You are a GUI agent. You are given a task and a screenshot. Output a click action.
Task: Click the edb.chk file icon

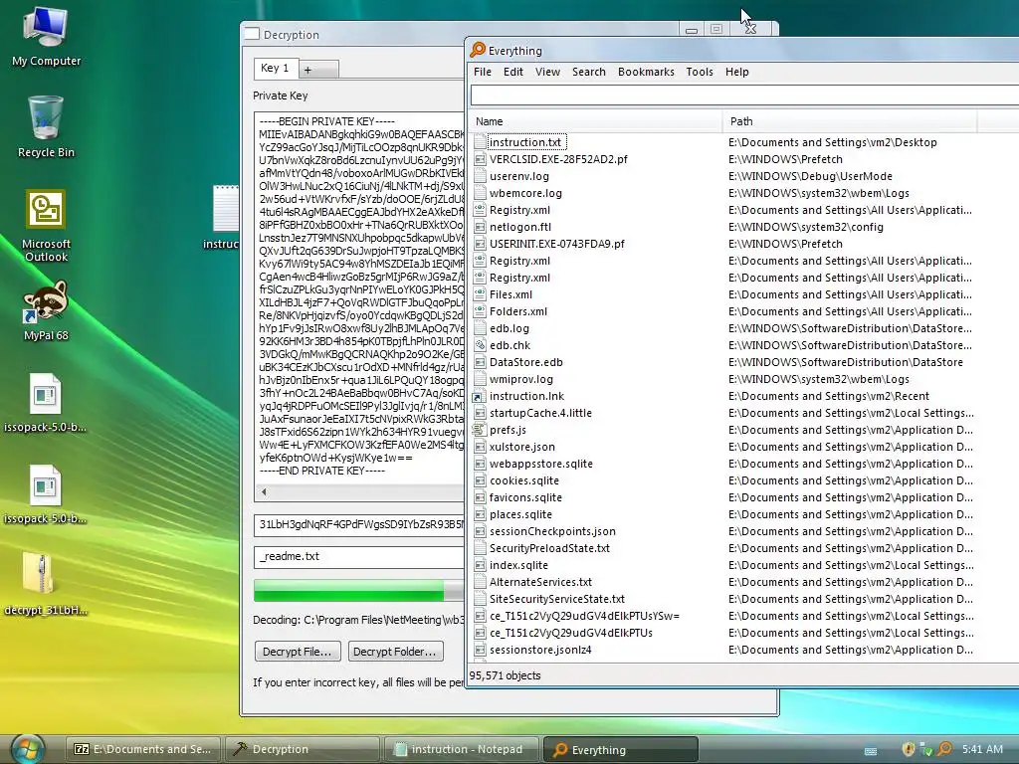480,345
